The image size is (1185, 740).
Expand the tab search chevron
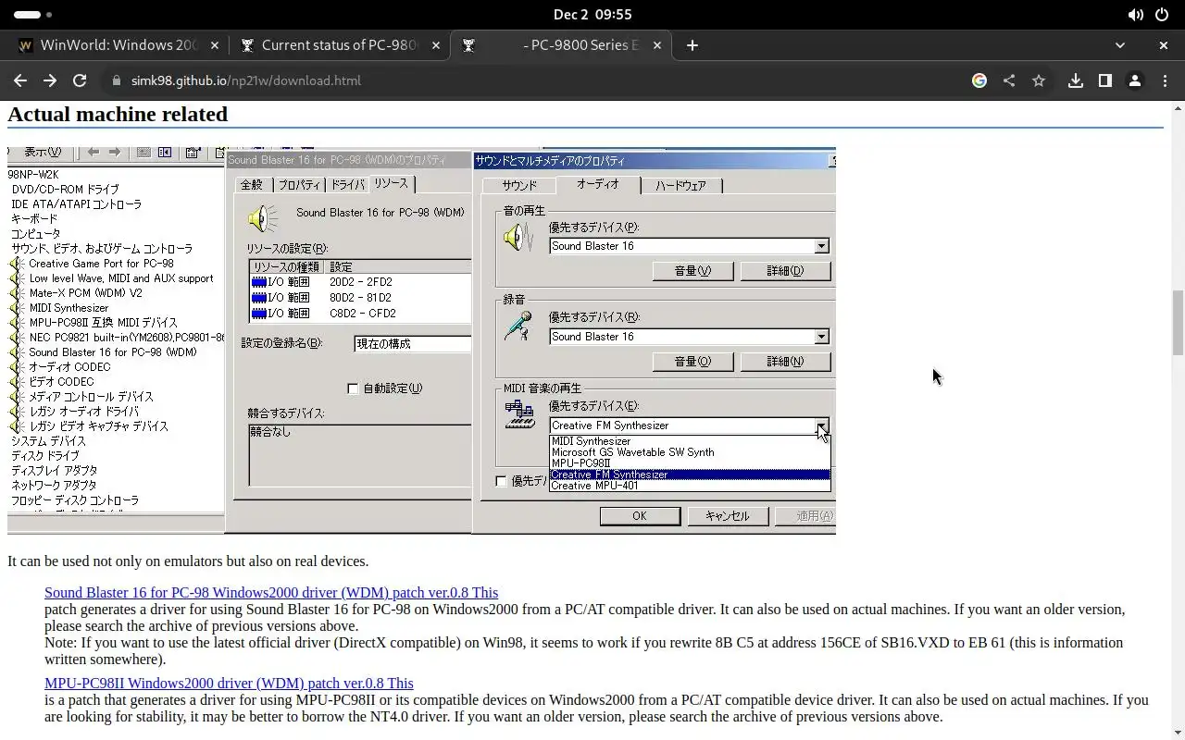click(x=1119, y=44)
